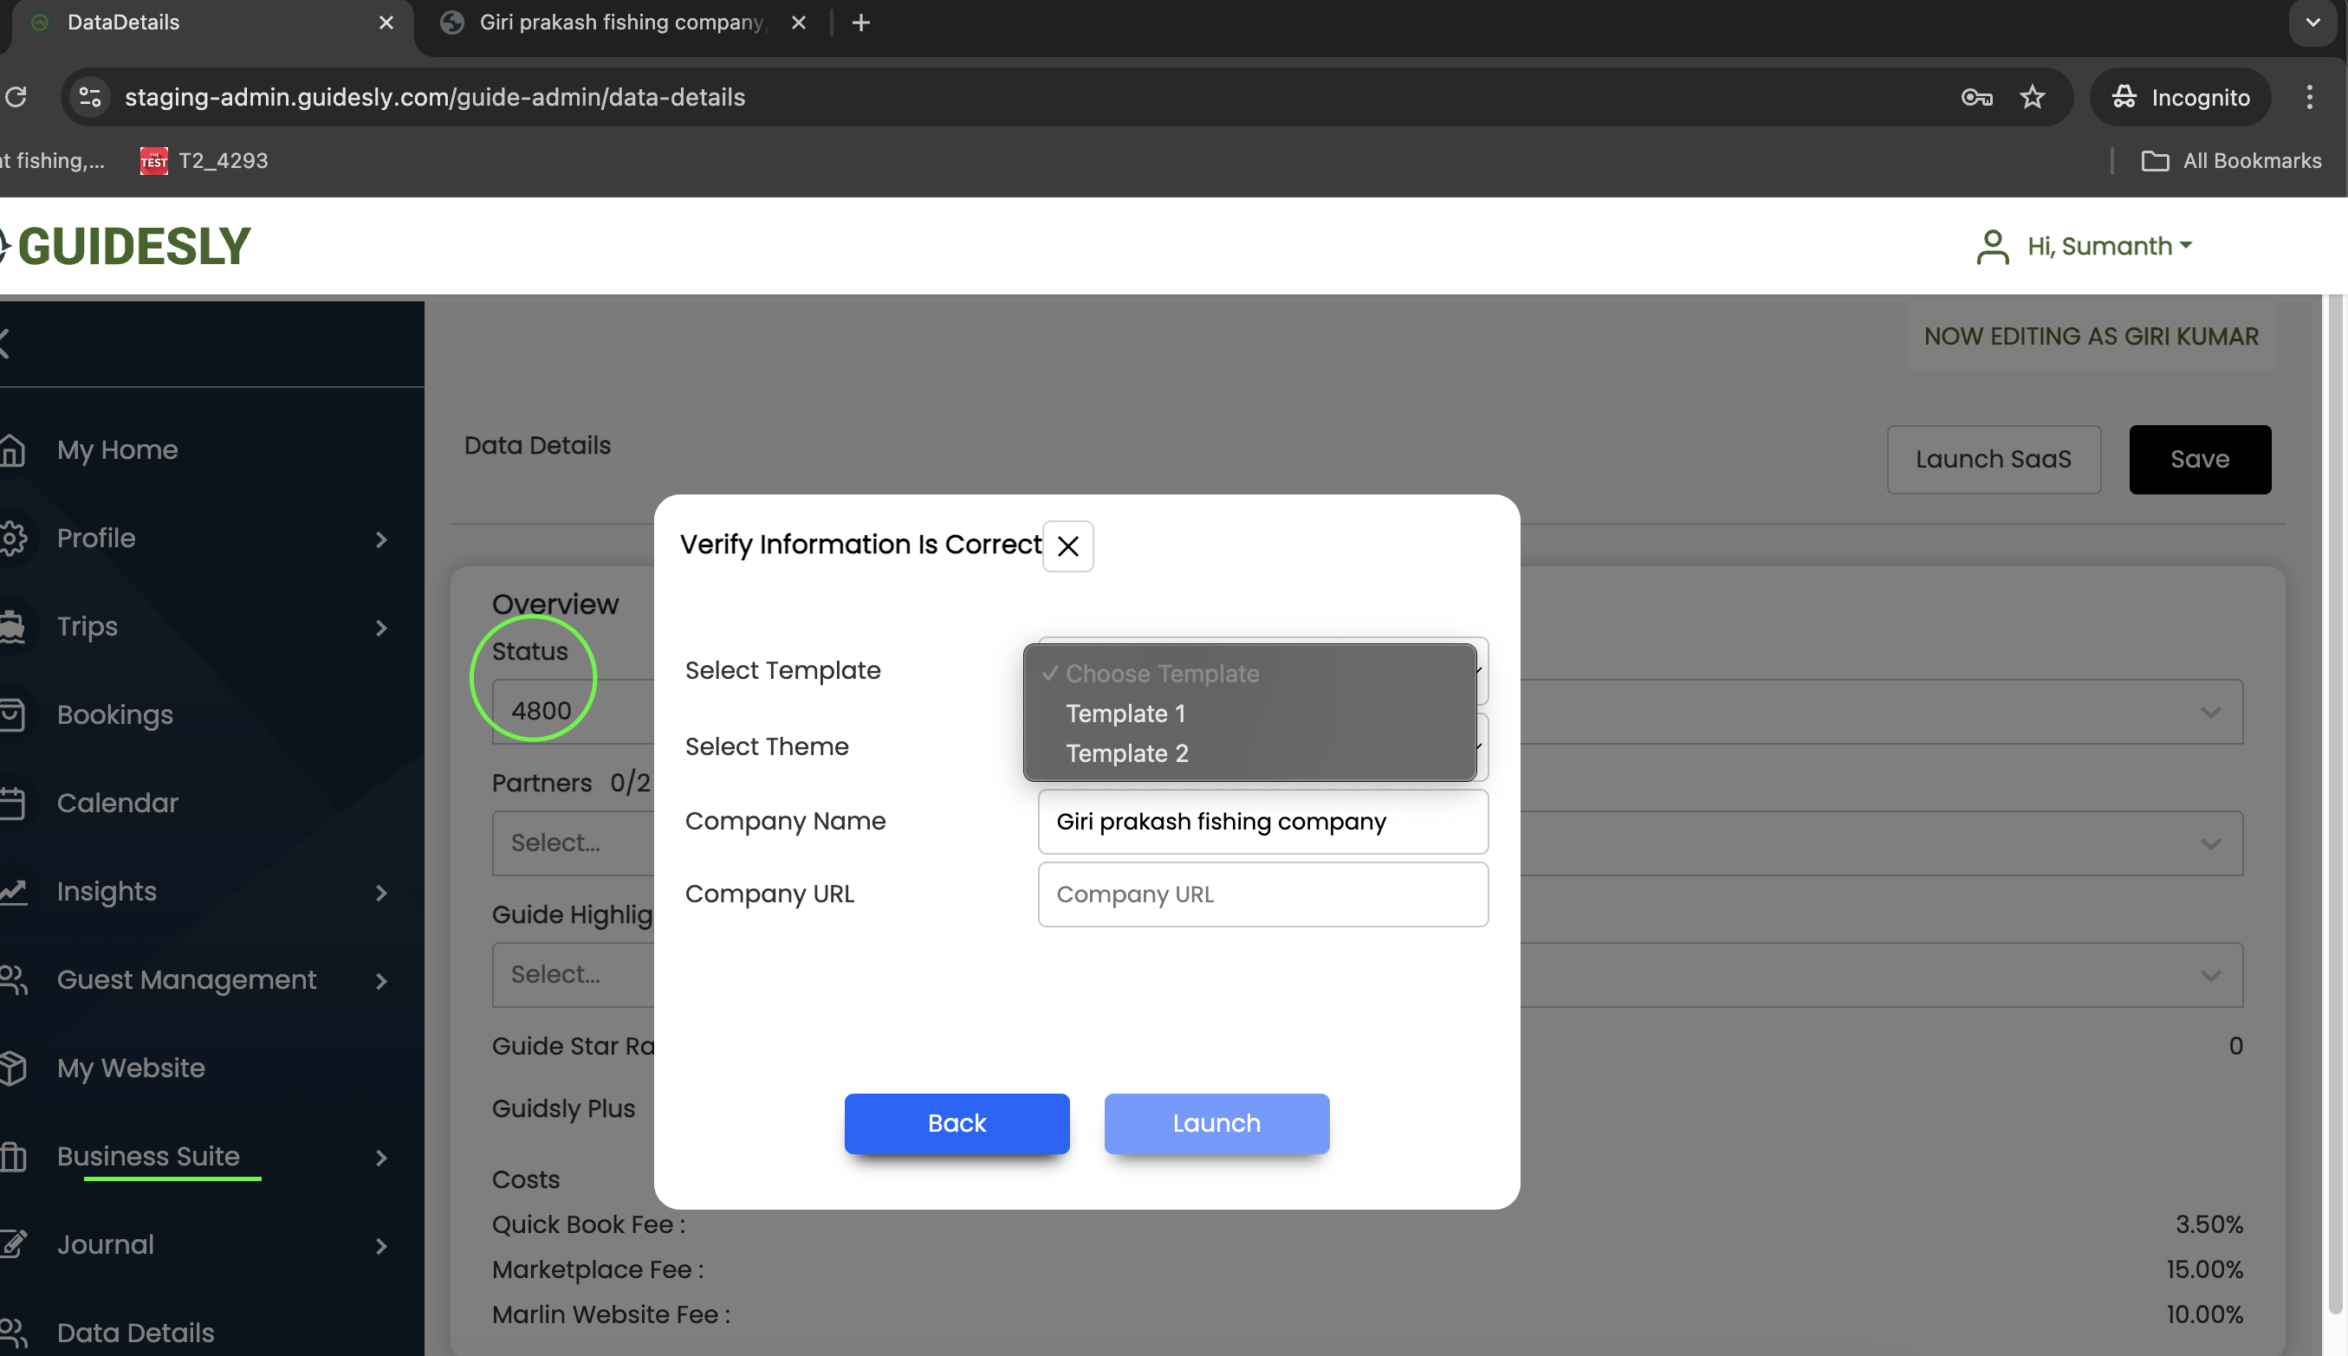Click the Company Name text field
The width and height of the screenshot is (2348, 1356).
[x=1262, y=822]
